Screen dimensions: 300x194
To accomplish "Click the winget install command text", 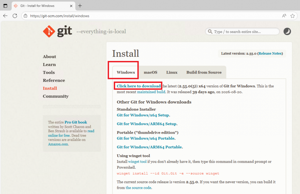I will coord(168,173).
